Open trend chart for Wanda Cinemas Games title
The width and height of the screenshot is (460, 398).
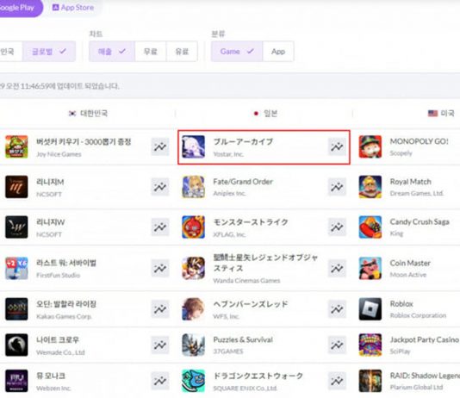coord(337,268)
